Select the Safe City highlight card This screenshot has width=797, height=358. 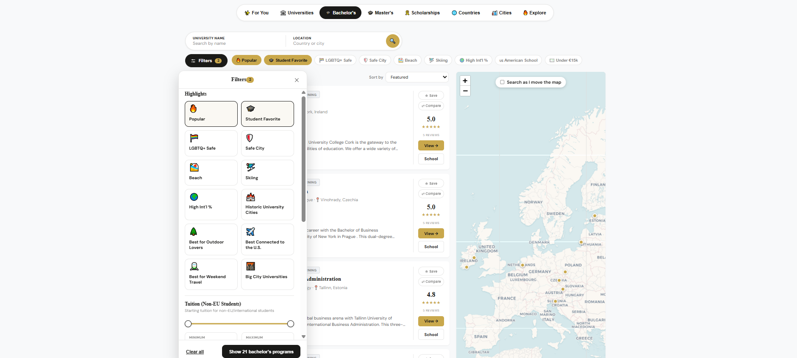tap(267, 143)
